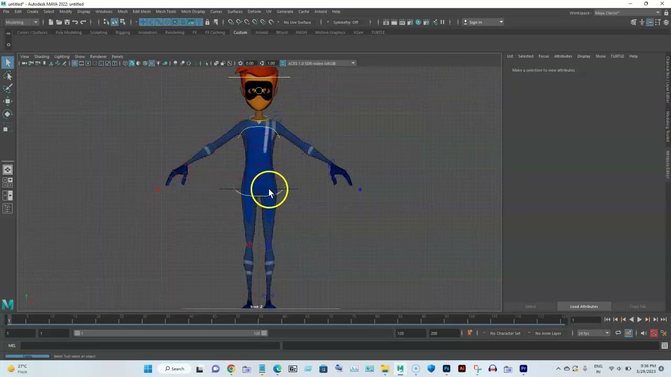Pick the Paint Selection tool
The image size is (671, 377).
8,88
